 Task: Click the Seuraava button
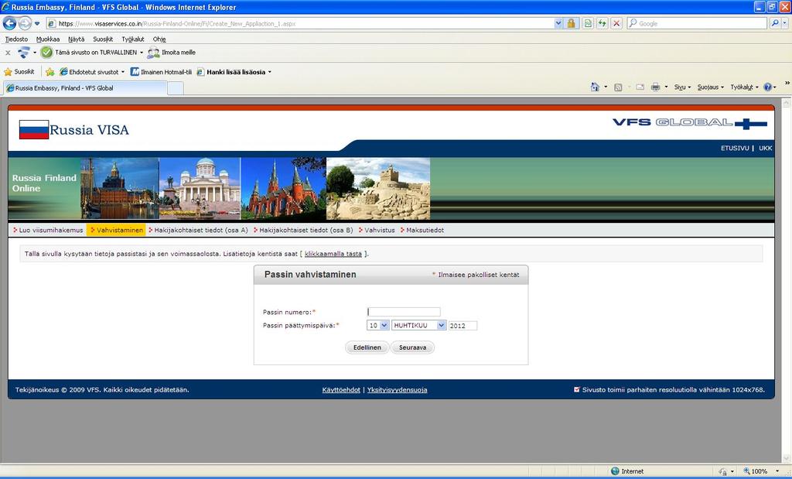coord(413,347)
